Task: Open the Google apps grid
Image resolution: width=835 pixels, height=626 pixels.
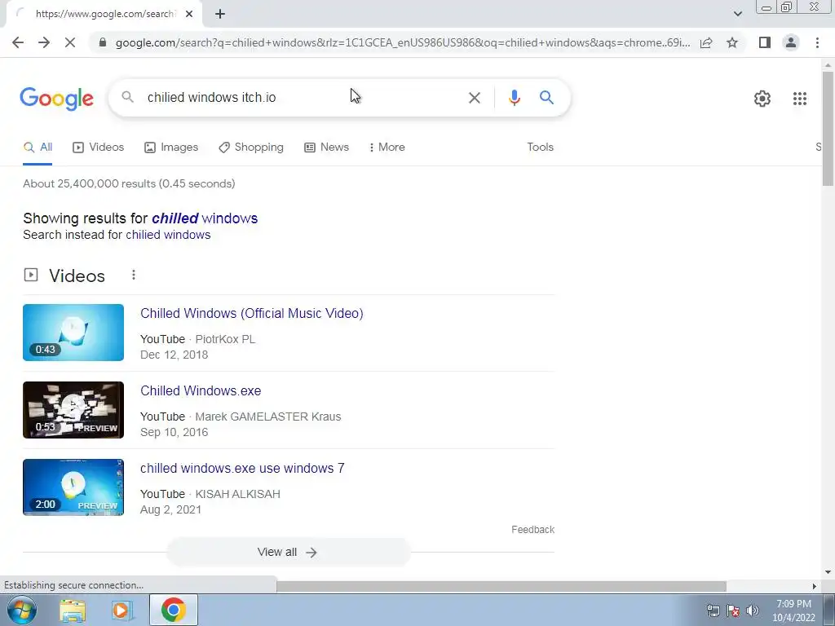Action: click(799, 99)
